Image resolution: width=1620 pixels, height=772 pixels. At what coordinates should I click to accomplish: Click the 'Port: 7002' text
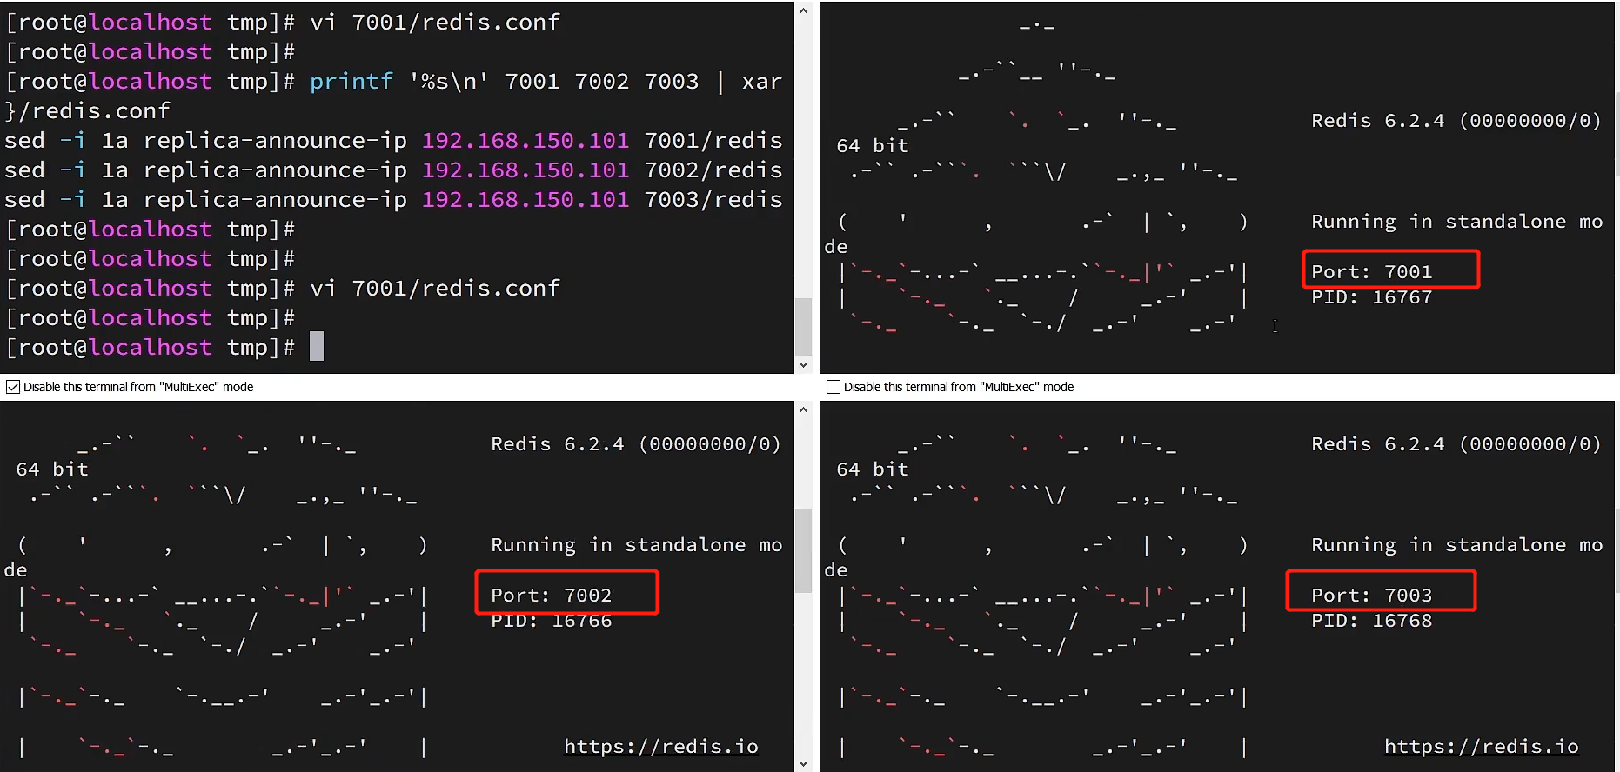(551, 595)
